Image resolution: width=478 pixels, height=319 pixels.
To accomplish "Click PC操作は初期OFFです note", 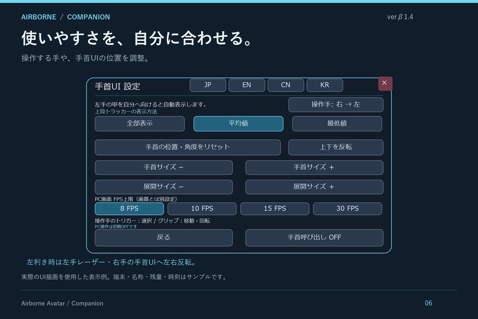I will (116, 227).
